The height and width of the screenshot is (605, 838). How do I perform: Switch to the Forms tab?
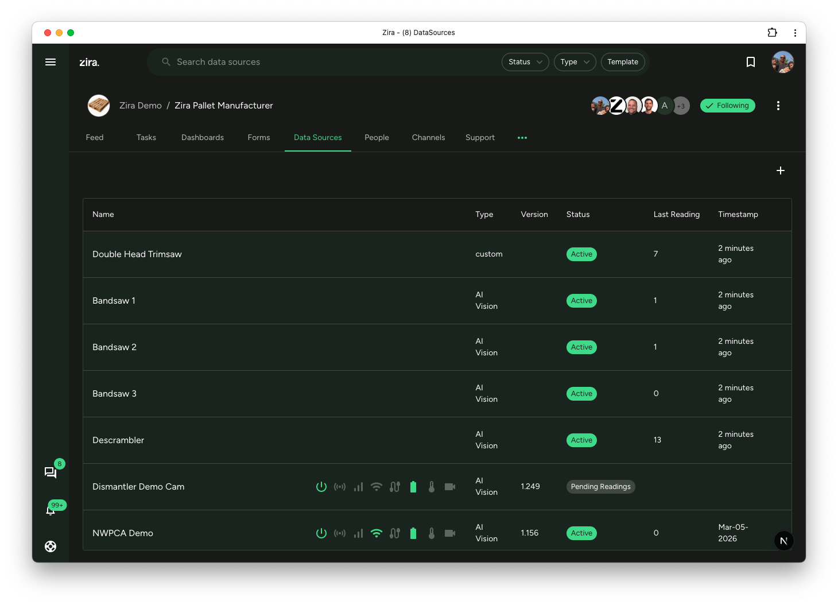pyautogui.click(x=259, y=138)
